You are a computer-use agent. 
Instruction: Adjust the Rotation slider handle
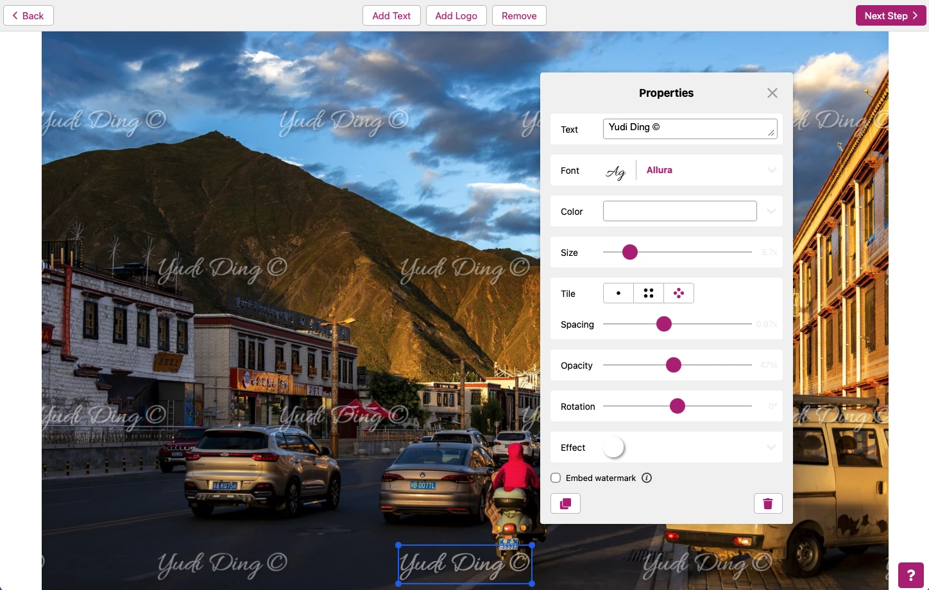[678, 406]
